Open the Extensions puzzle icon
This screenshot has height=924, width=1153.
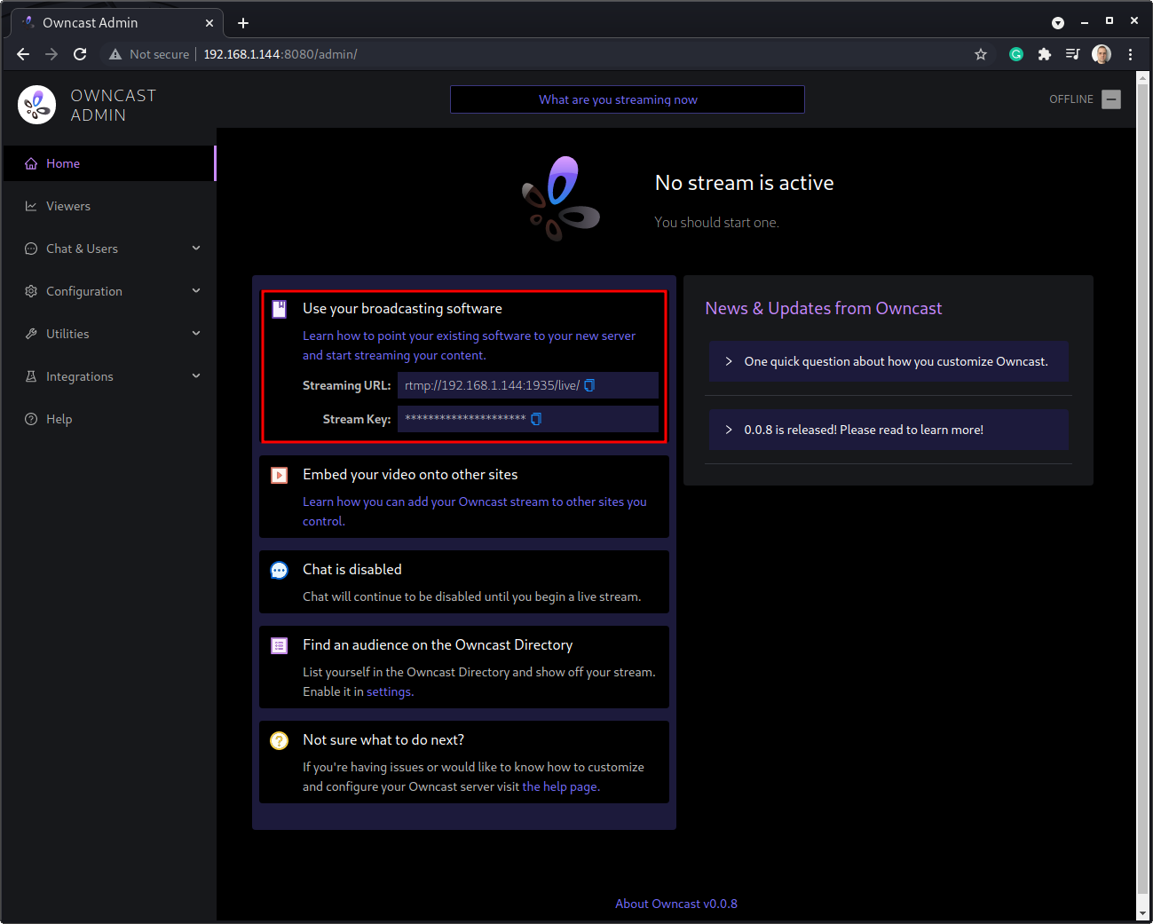[x=1045, y=54]
